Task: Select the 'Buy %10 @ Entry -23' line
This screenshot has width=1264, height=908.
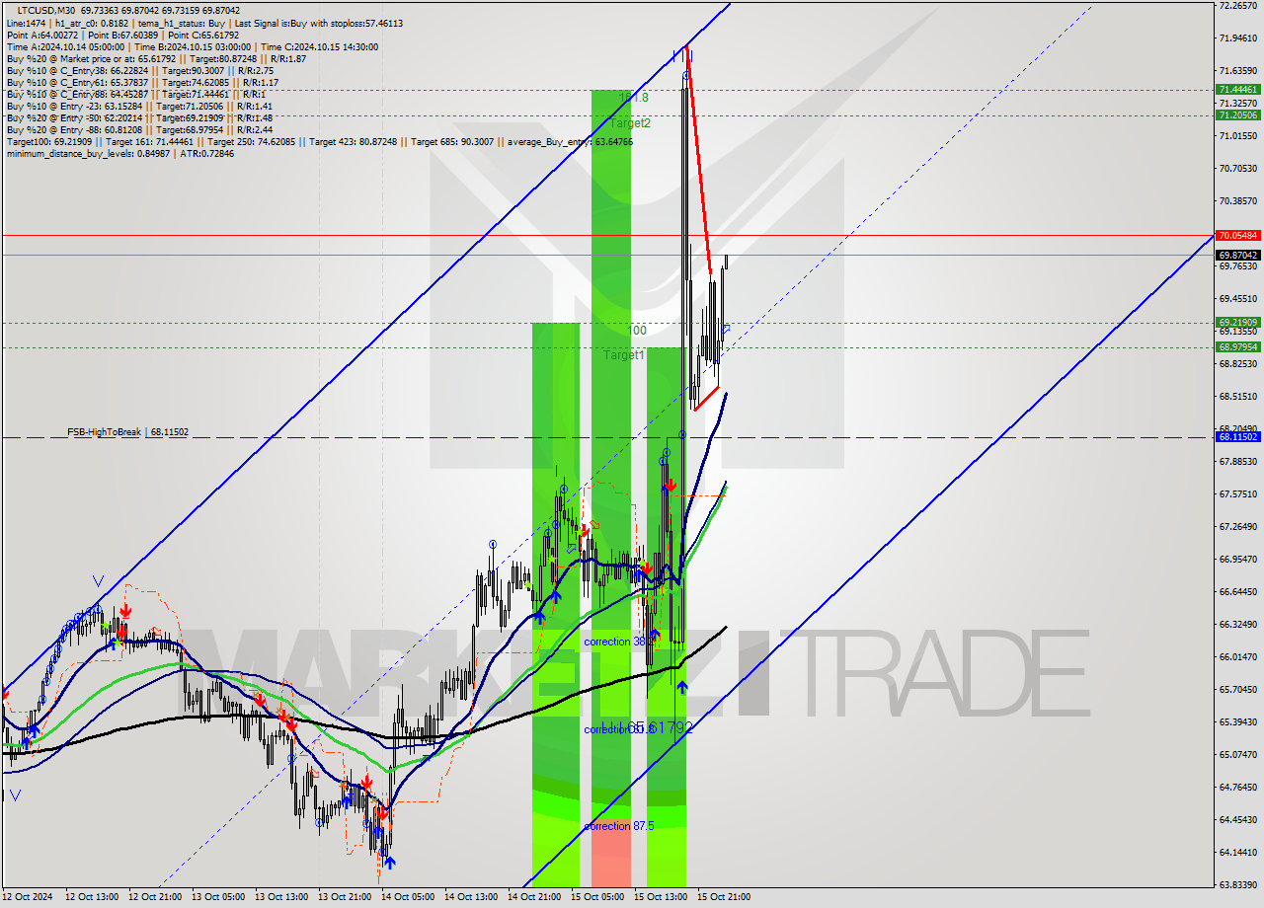Action: pos(139,106)
